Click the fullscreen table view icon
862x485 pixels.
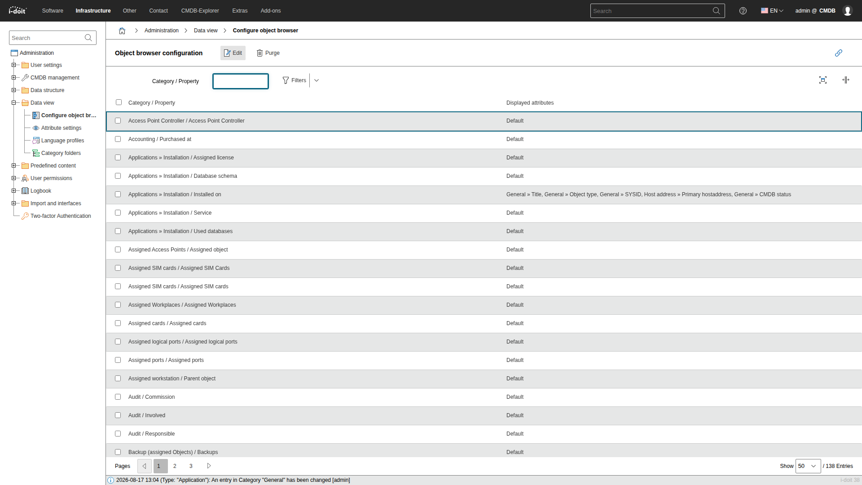[x=823, y=80]
